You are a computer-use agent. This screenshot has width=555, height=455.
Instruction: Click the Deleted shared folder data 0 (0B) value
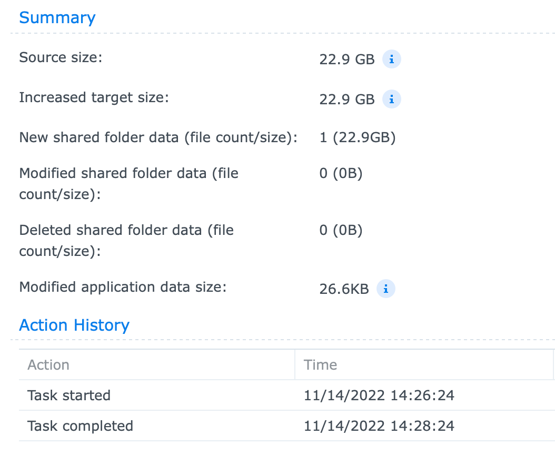click(341, 230)
